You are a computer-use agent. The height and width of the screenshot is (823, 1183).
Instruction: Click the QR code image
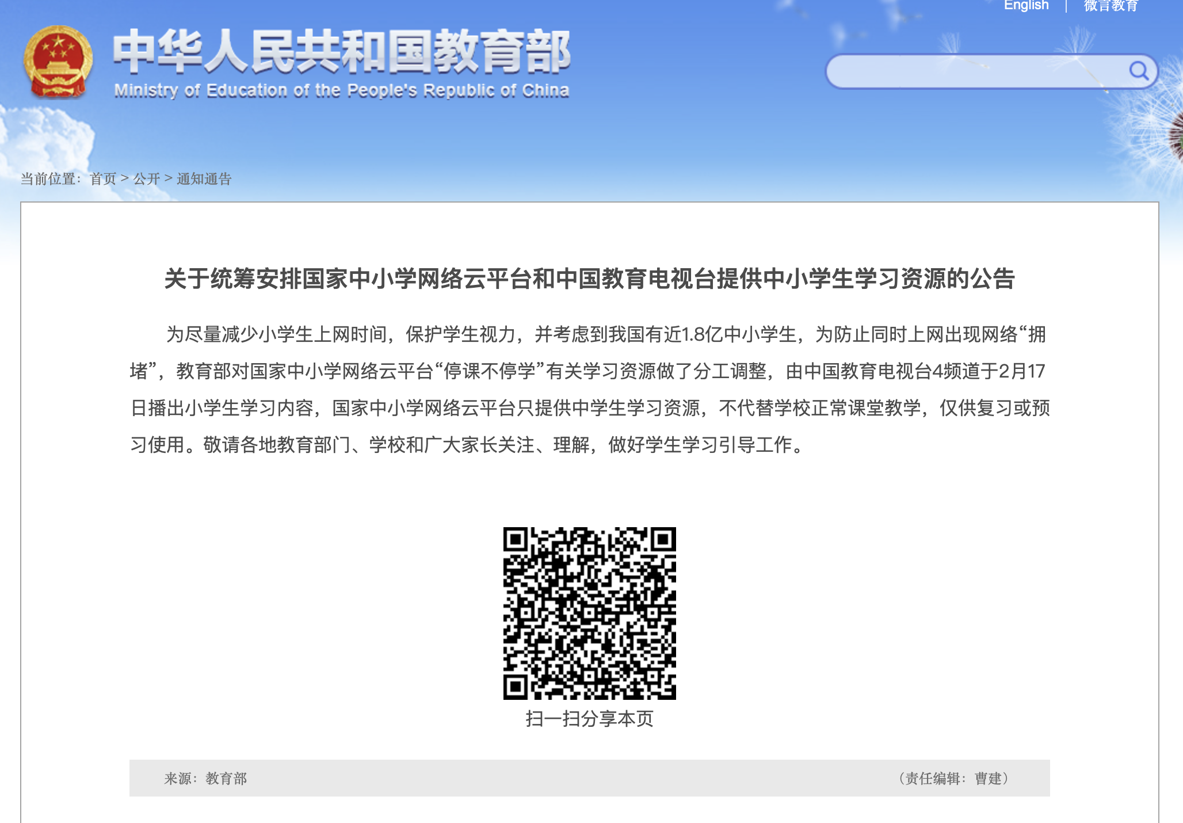(x=589, y=613)
